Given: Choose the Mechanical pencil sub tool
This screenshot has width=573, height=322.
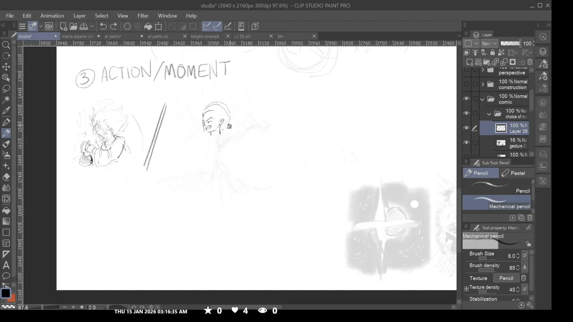Looking at the screenshot, I should (497, 203).
